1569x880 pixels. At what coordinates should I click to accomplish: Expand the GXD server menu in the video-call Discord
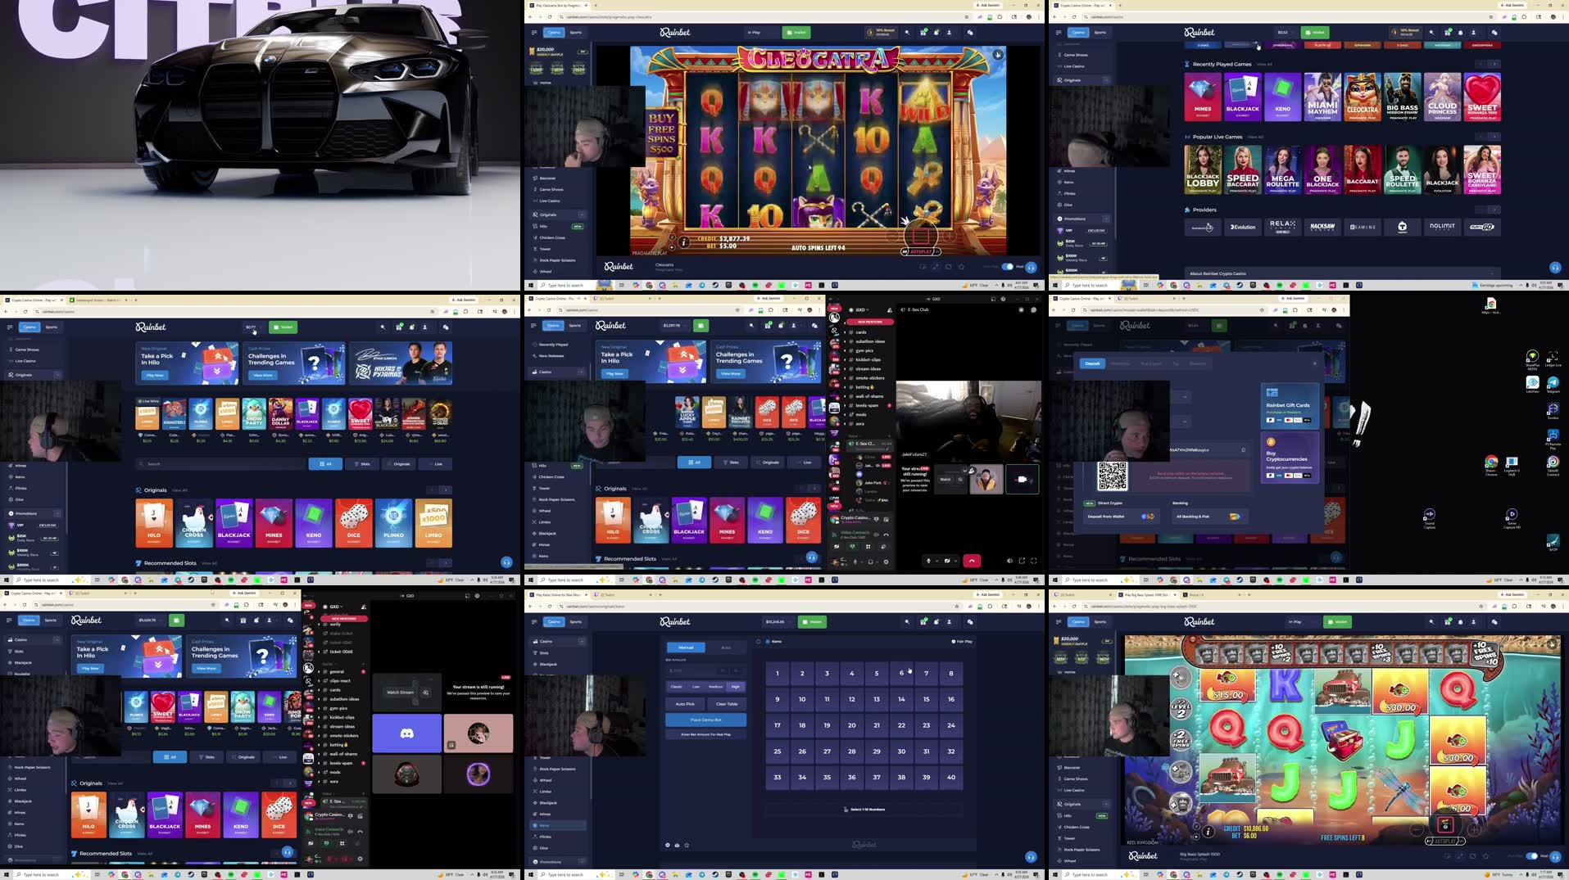pos(861,309)
